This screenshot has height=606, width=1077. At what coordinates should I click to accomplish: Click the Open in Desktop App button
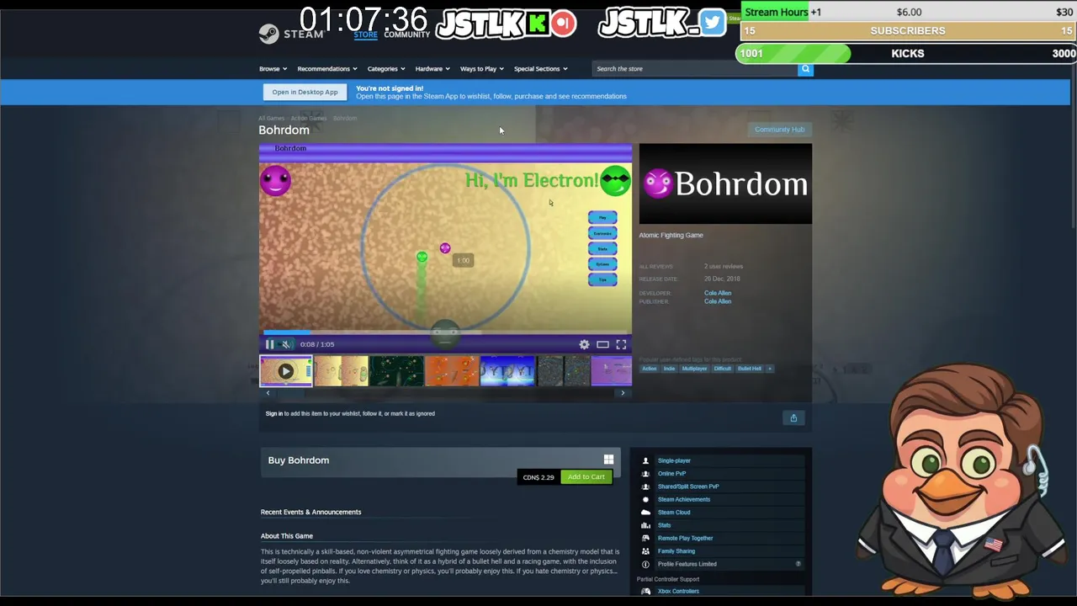click(305, 92)
